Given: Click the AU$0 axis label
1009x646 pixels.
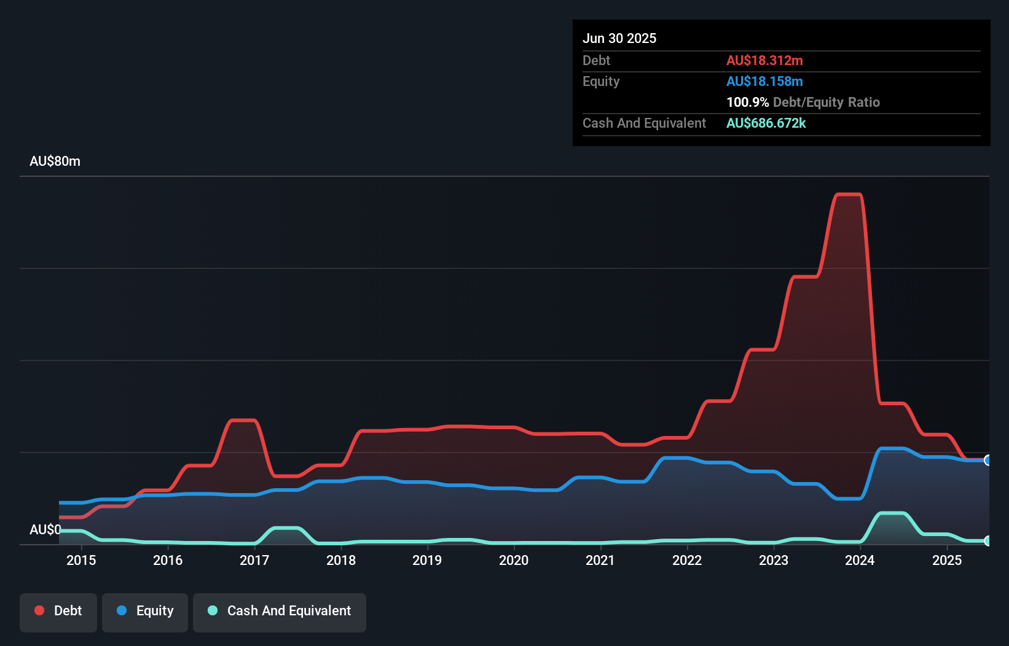Looking at the screenshot, I should (x=45, y=529).
